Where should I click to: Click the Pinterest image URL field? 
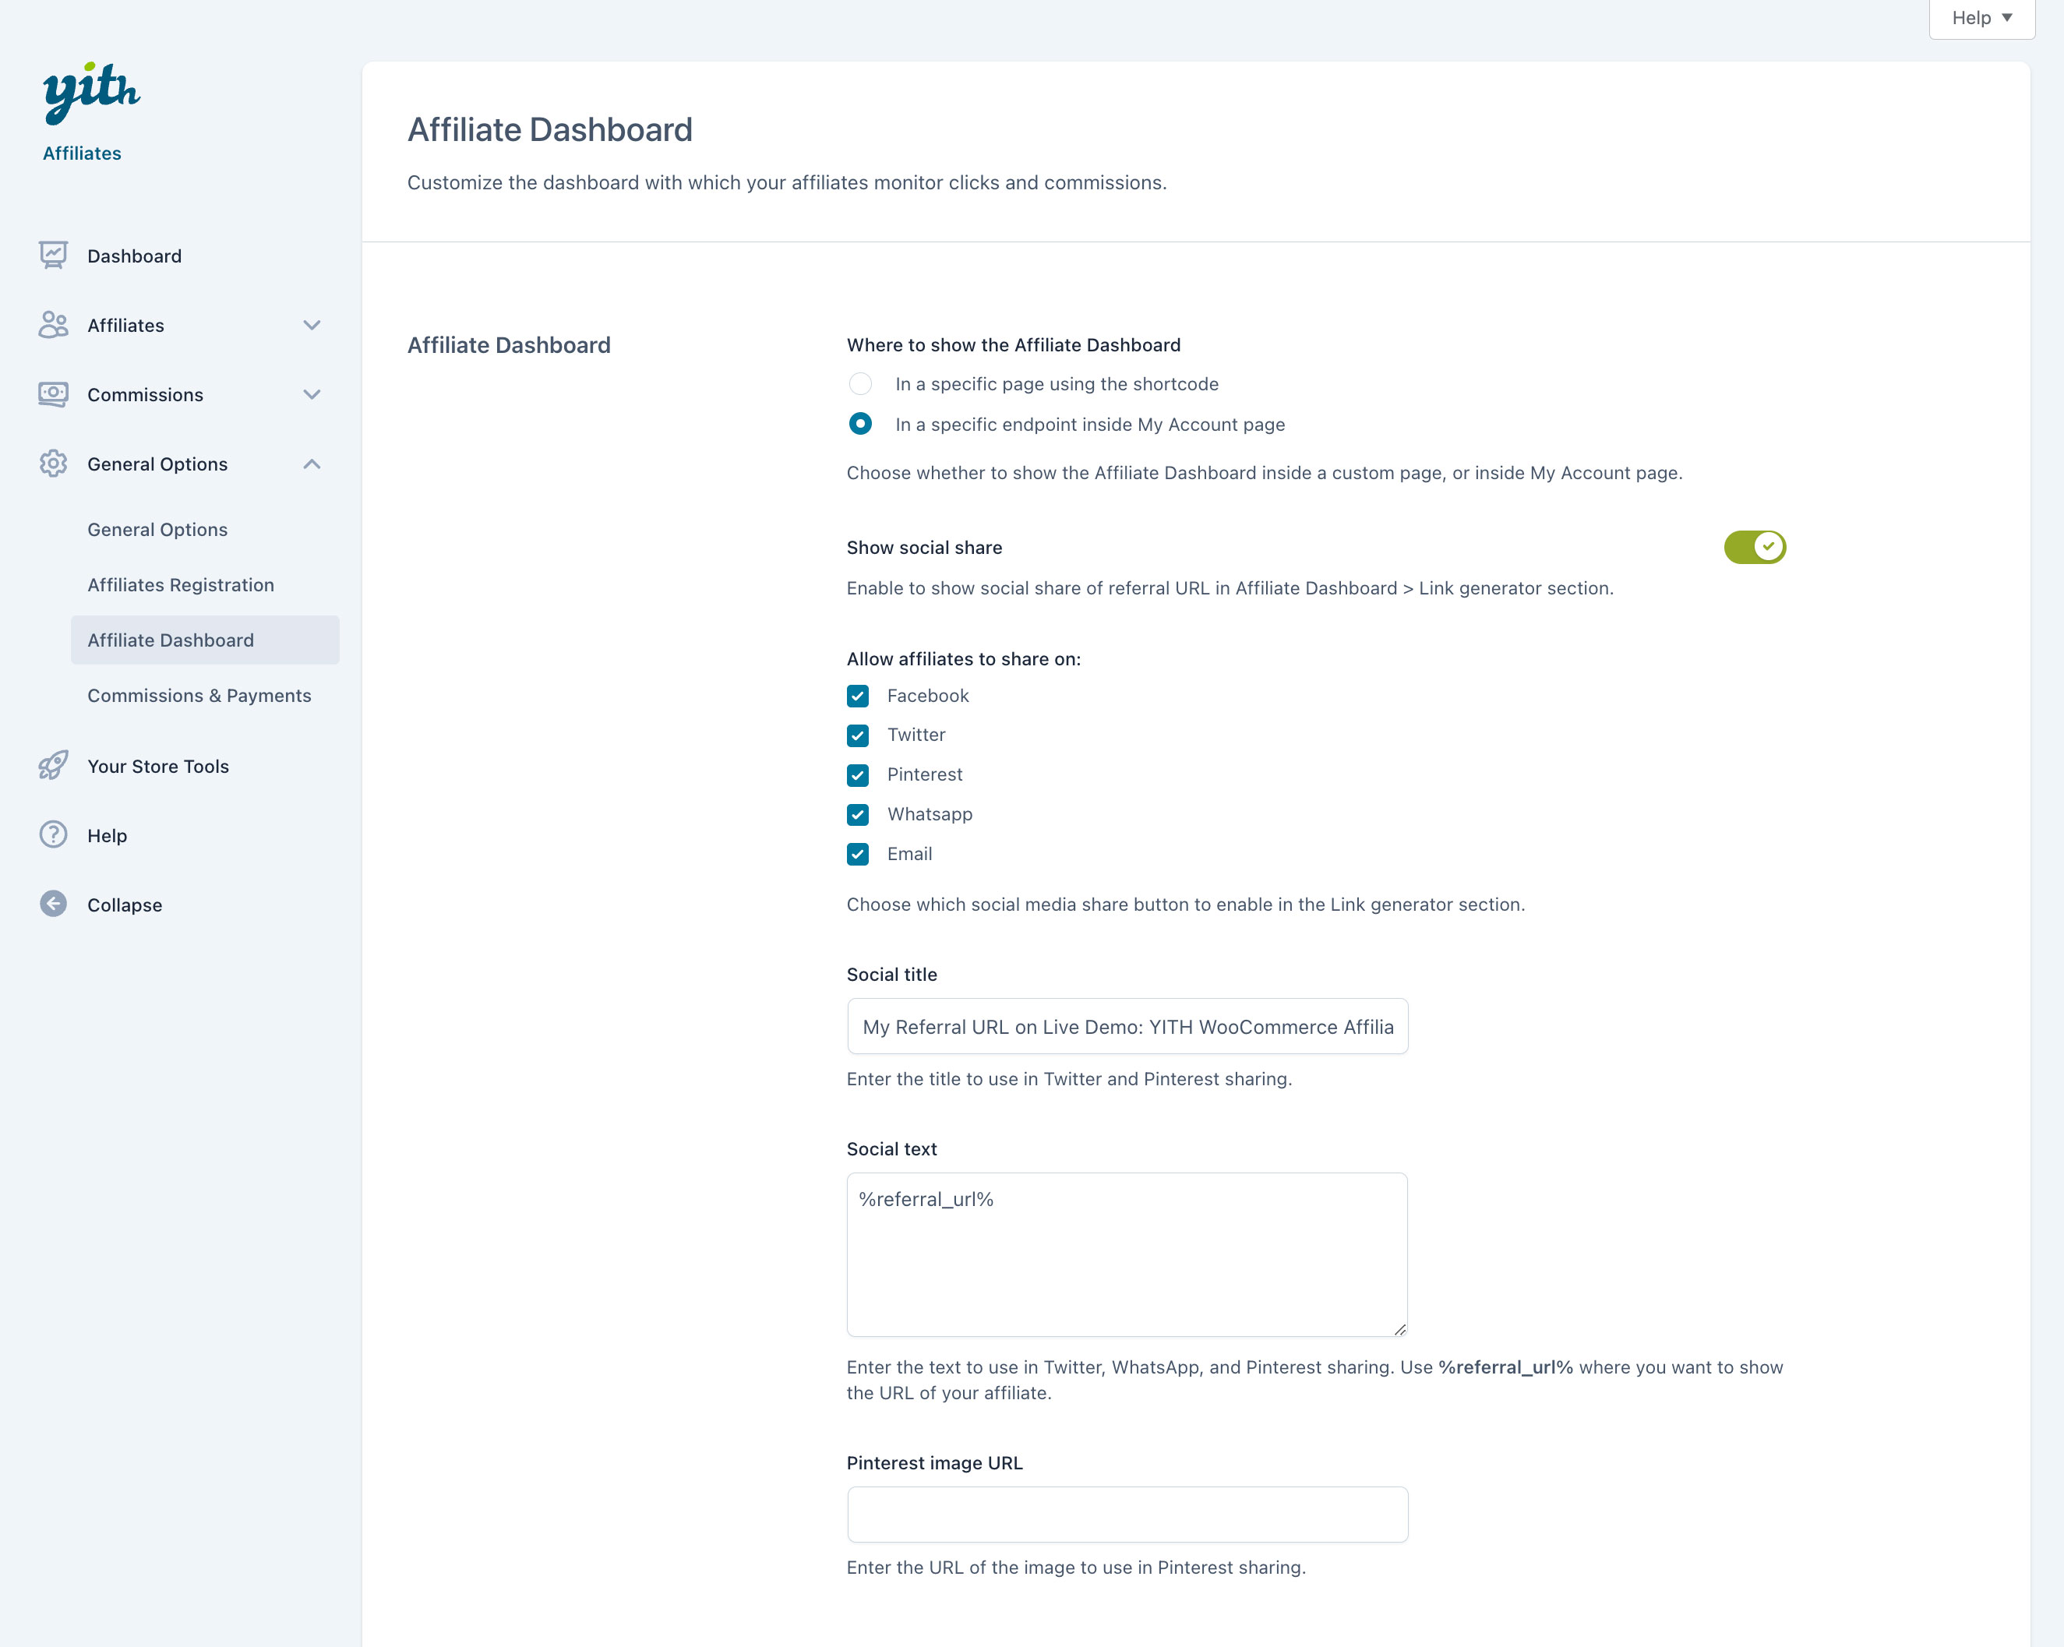coord(1127,1514)
